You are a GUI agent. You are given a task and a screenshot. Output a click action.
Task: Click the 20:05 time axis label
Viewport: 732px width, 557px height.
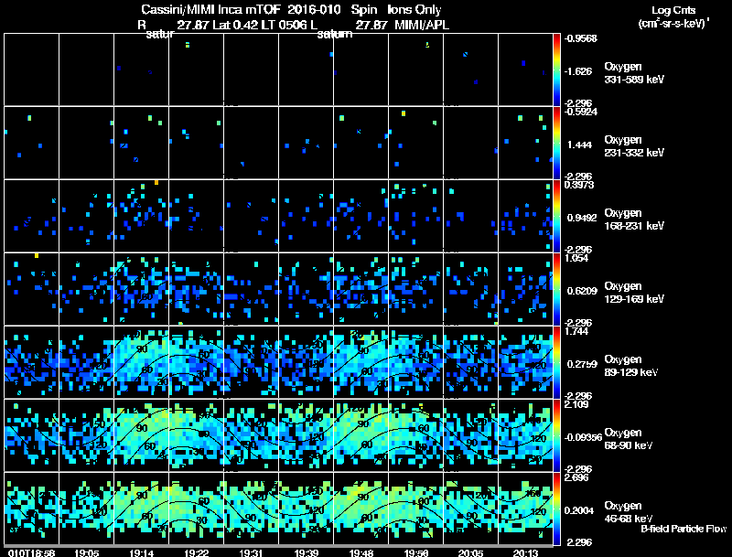470,552
